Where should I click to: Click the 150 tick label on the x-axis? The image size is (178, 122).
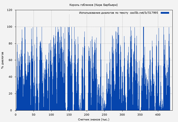pyautogui.click(x=69, y=114)
